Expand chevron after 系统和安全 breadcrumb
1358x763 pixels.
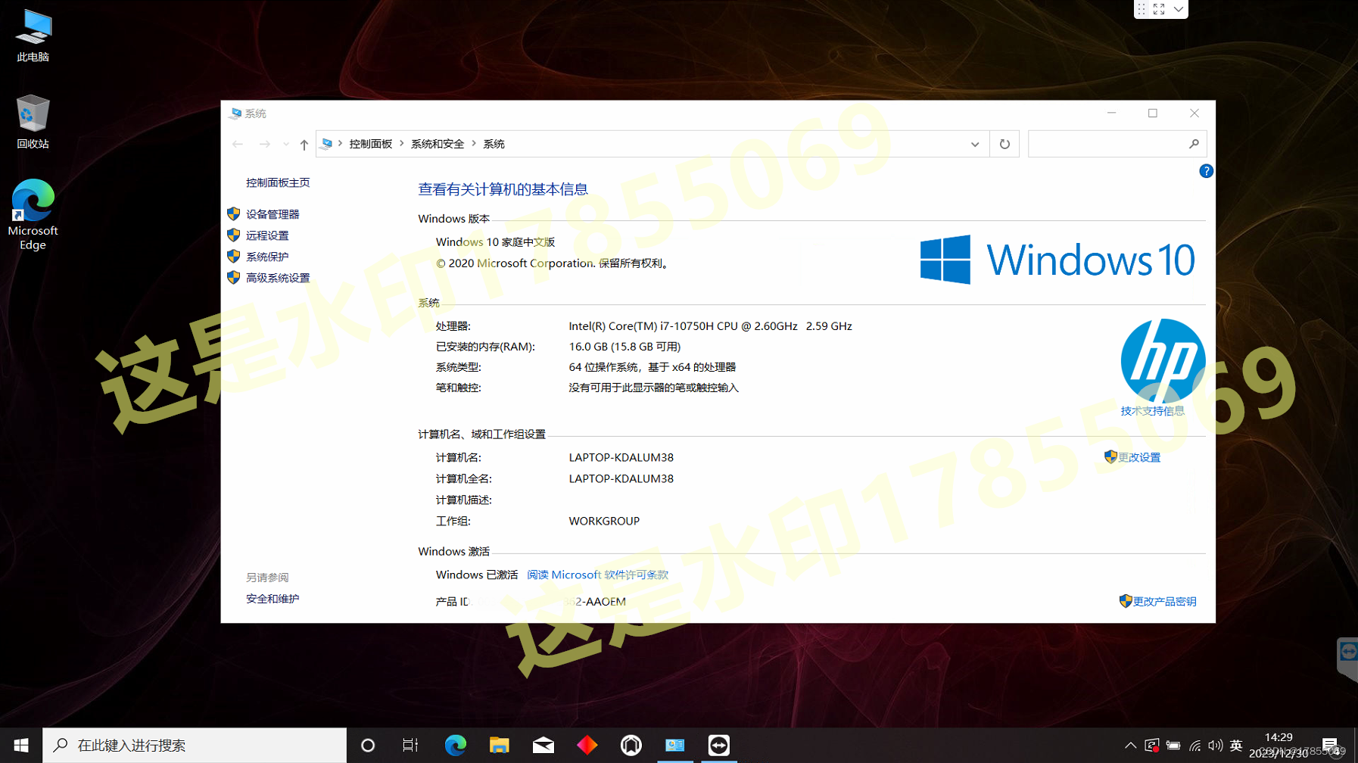(x=474, y=144)
